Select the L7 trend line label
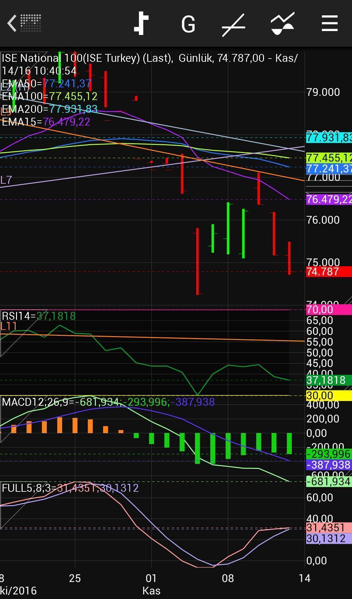The height and width of the screenshot is (599, 352). [x=6, y=180]
